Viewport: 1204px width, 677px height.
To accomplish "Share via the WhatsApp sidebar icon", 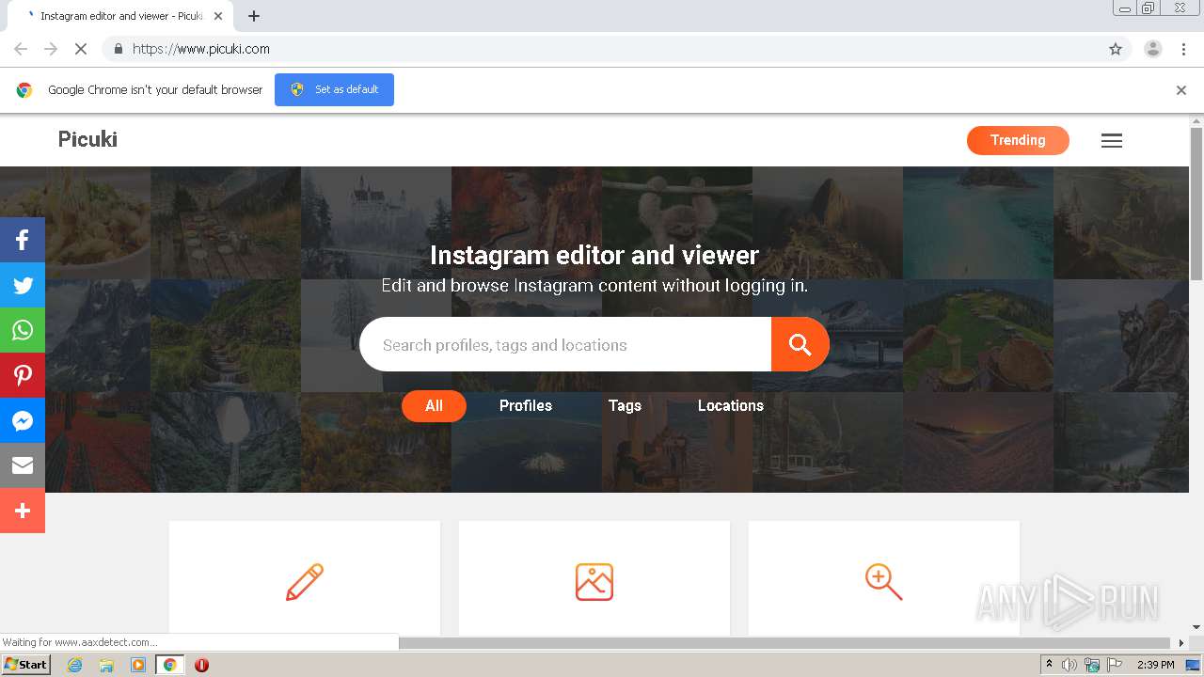I will [23, 330].
